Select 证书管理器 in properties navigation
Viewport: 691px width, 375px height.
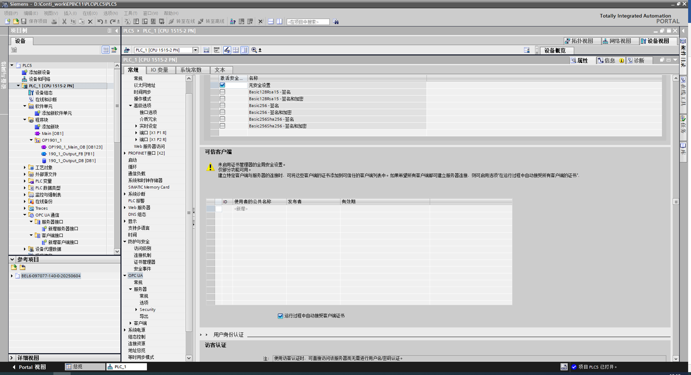(144, 262)
